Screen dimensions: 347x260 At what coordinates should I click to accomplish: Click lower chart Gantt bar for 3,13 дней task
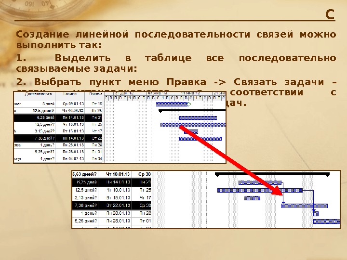[252, 198]
